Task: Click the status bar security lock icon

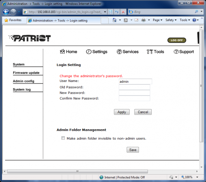Action: [x=171, y=178]
